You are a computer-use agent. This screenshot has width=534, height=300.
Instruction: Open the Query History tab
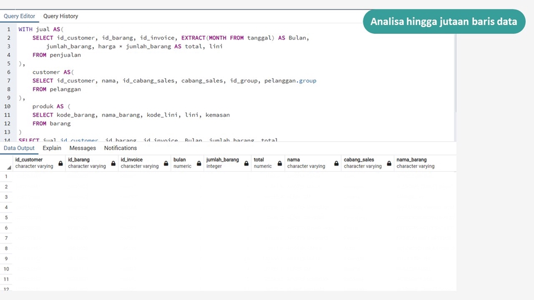coord(61,16)
